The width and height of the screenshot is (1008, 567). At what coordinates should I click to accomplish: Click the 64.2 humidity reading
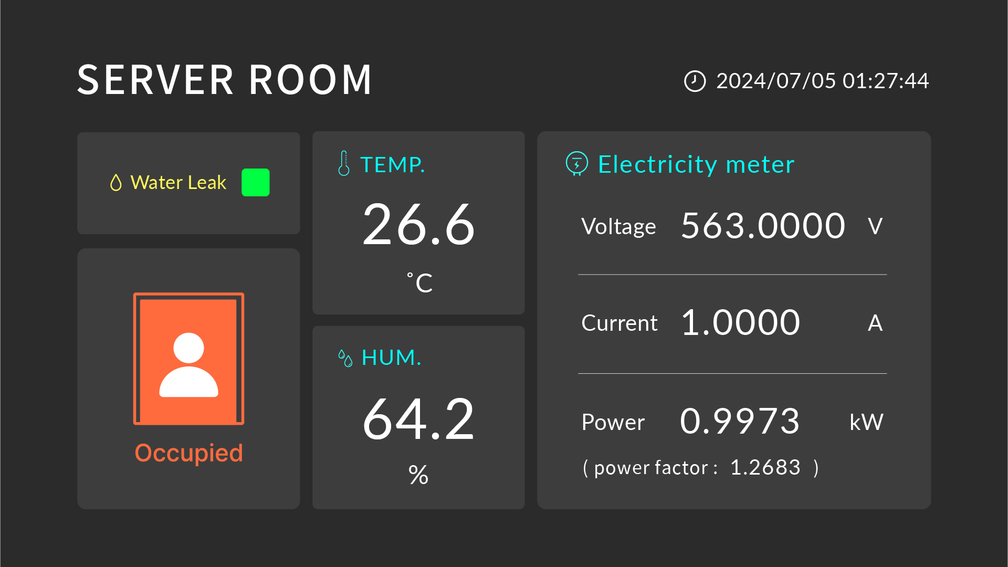418,419
